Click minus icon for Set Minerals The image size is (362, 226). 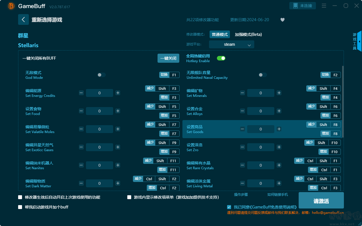242,93
